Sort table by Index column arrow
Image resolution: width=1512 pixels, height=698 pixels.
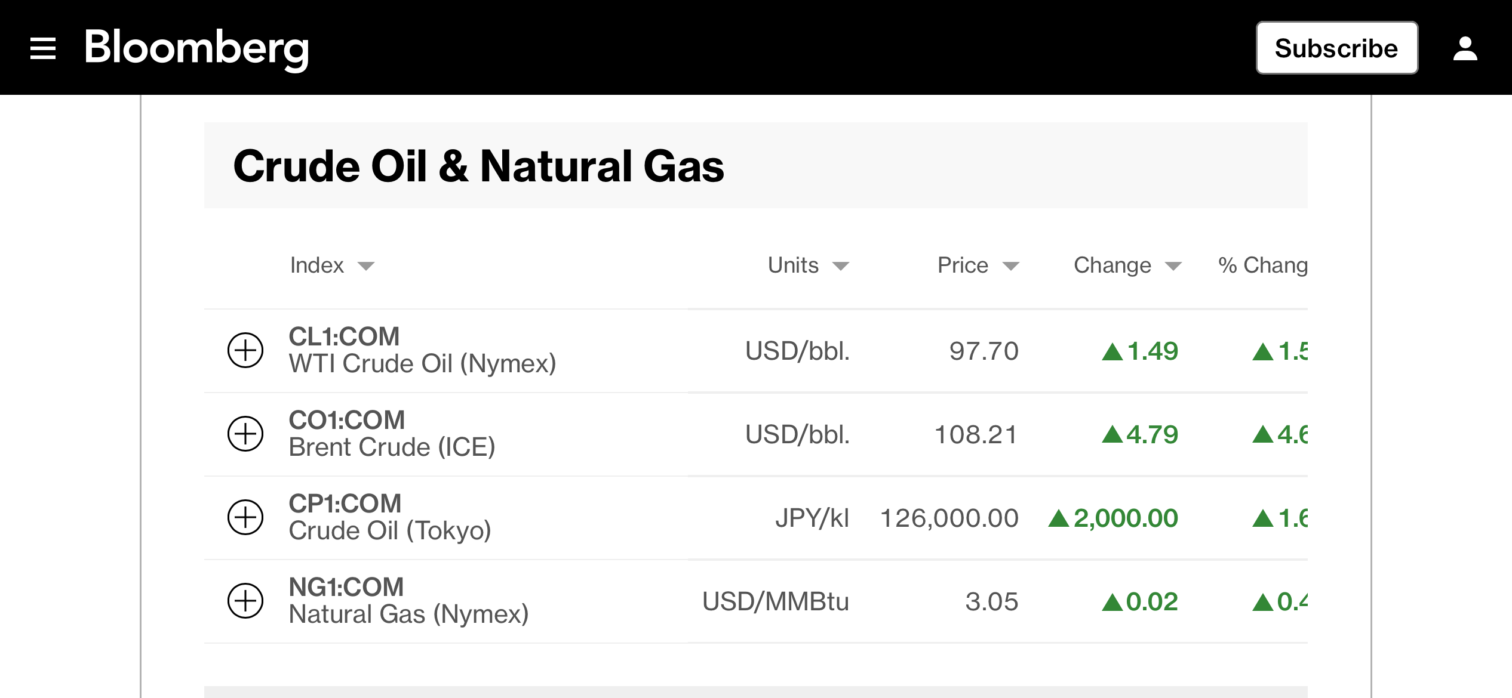pos(366,266)
